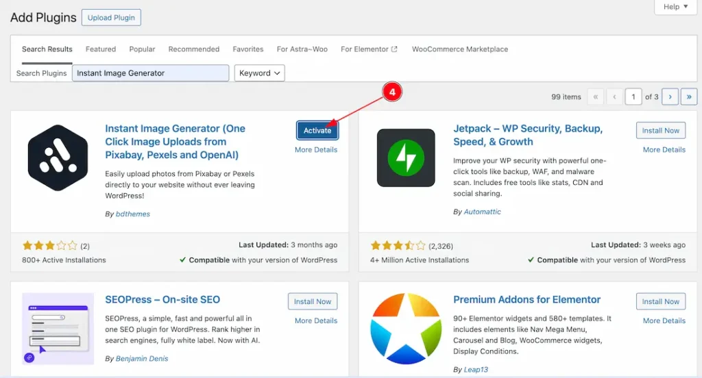This screenshot has height=378, width=702.
Task: Expand the Help panel
Action: tap(675, 7)
